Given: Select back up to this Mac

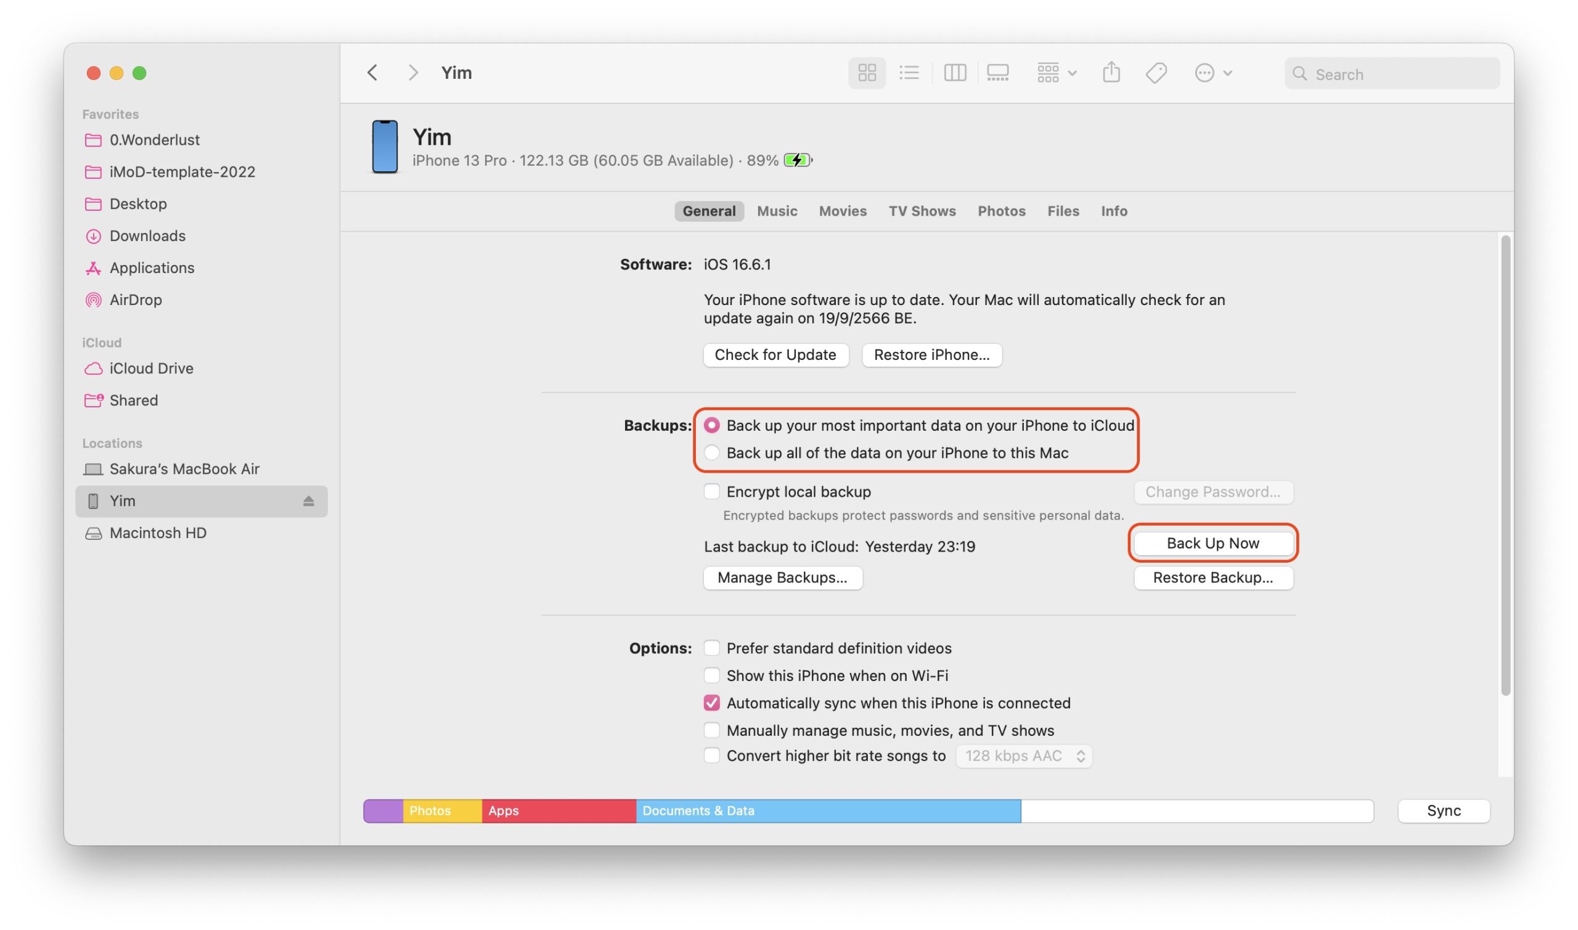Looking at the screenshot, I should [x=711, y=453].
